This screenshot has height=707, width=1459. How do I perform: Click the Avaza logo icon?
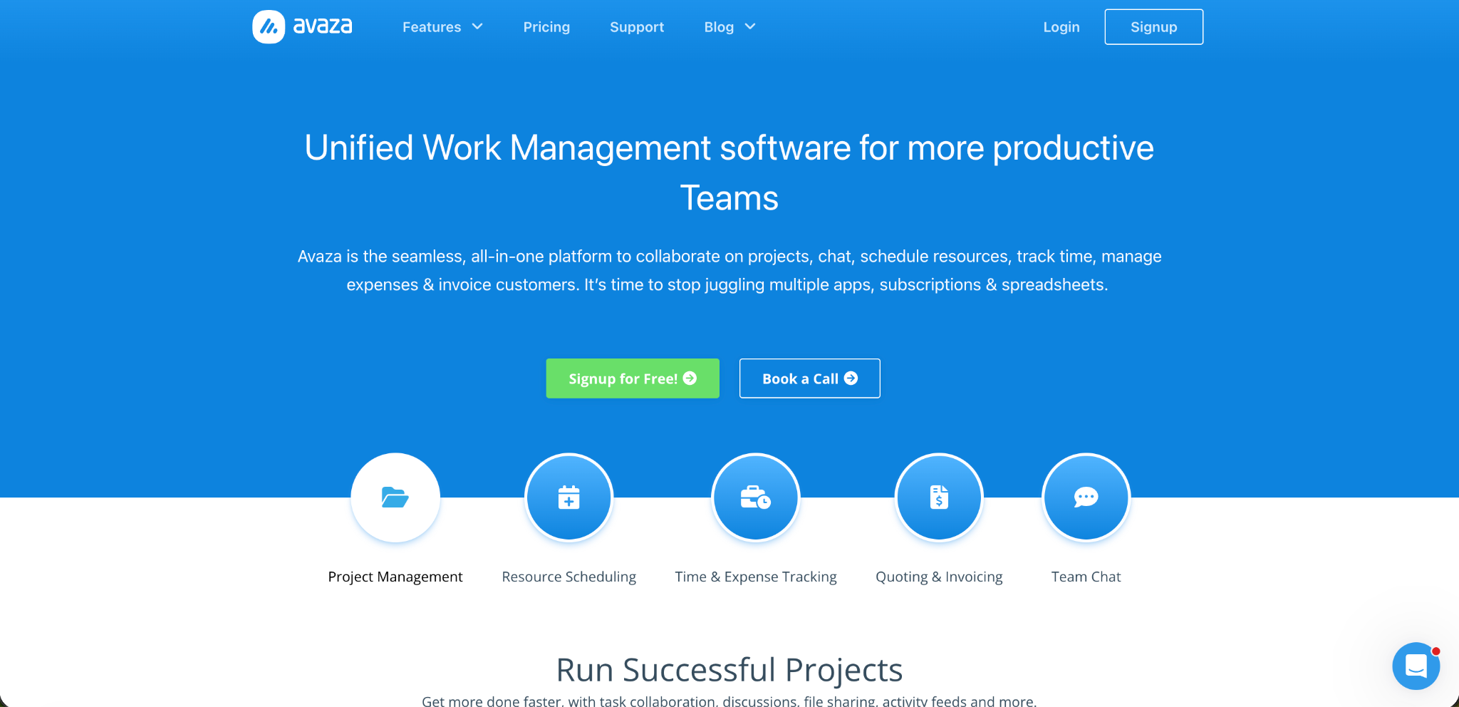click(269, 27)
